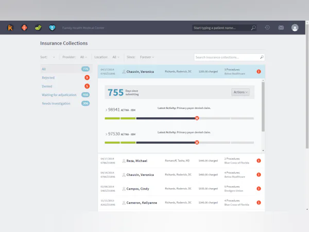Click alert icon on Chauvin, Veronica $460.00 row
Viewport: 309px width, 232px height.
pyautogui.click(x=259, y=175)
